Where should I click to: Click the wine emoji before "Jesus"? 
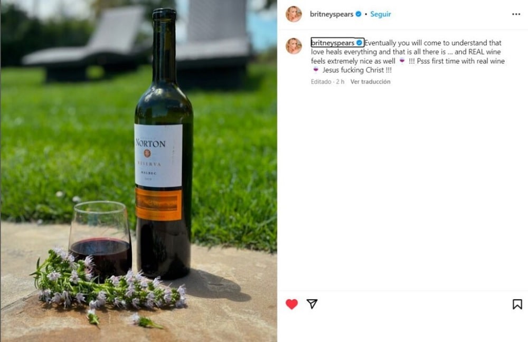pos(316,70)
